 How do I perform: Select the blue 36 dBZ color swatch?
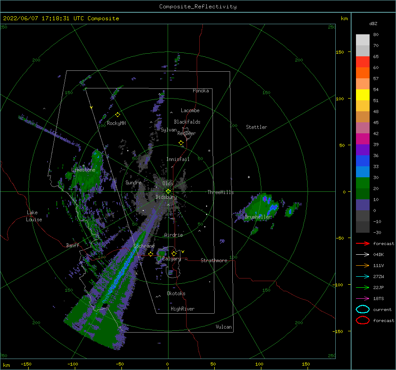[363, 161]
